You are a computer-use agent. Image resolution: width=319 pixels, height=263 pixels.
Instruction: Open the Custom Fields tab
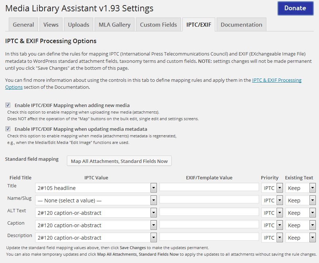pyautogui.click(x=158, y=24)
